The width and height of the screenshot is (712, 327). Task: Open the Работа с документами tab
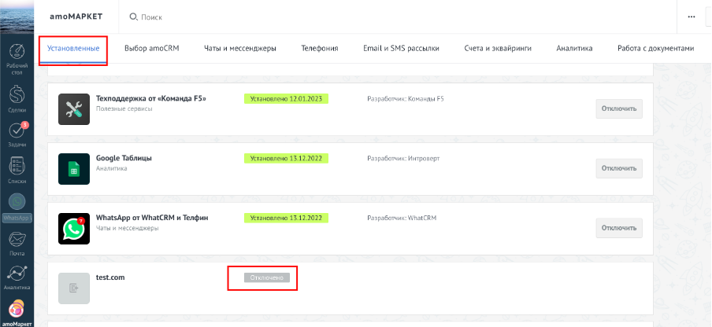(x=656, y=48)
